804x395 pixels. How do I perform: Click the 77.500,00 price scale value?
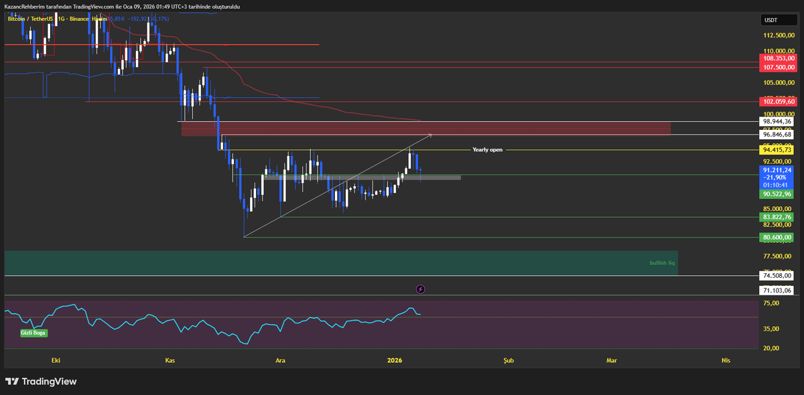click(x=778, y=256)
